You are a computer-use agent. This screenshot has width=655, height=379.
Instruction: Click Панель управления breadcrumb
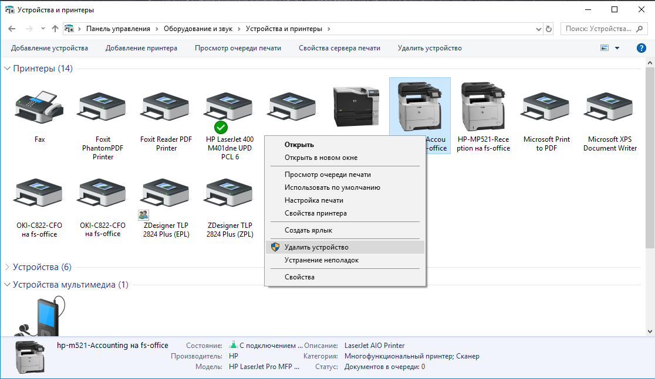(x=118, y=29)
